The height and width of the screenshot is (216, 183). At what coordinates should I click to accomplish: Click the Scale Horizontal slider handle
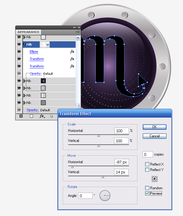pyautogui.click(x=99, y=136)
